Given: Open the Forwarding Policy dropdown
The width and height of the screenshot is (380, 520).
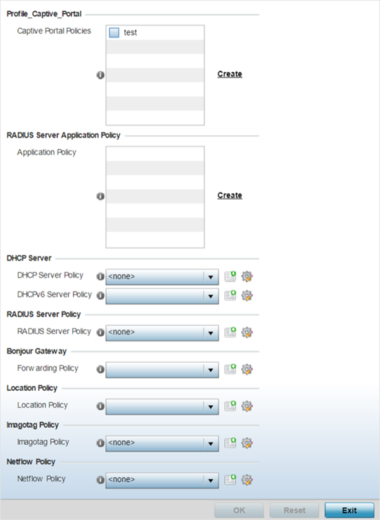Looking at the screenshot, I should point(162,370).
